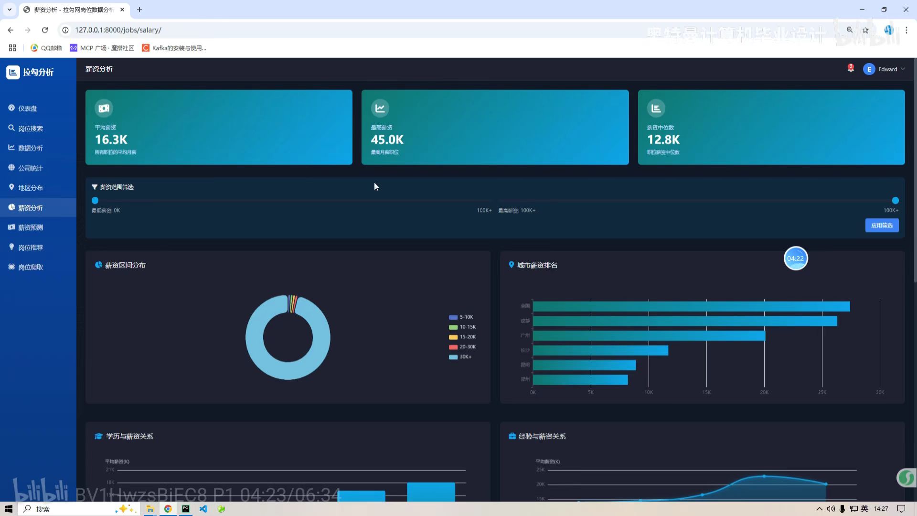Open 仪表盘 dashboard in sidebar
The height and width of the screenshot is (516, 917).
click(27, 108)
